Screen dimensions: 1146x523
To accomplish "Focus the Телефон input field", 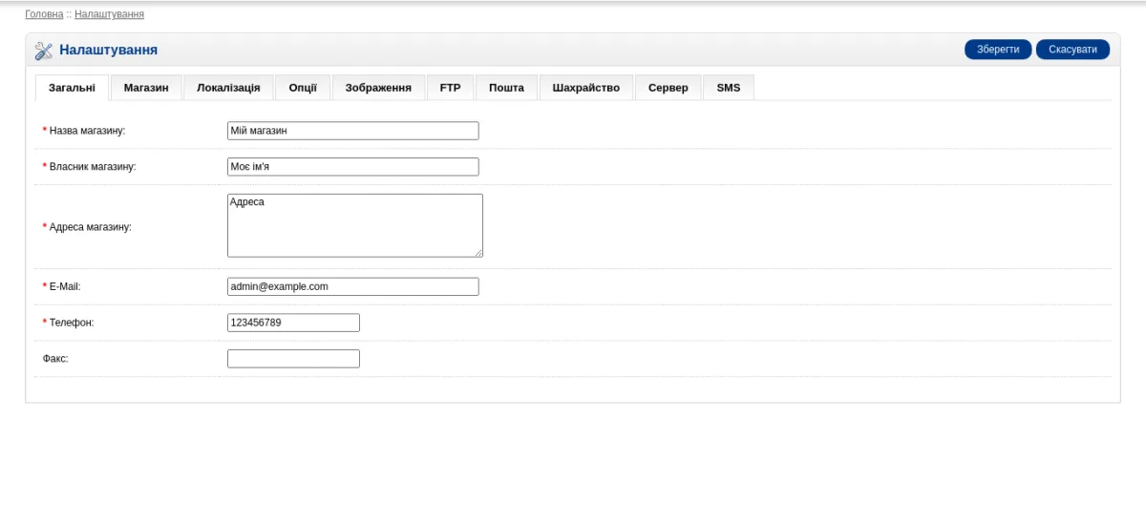I will (293, 323).
